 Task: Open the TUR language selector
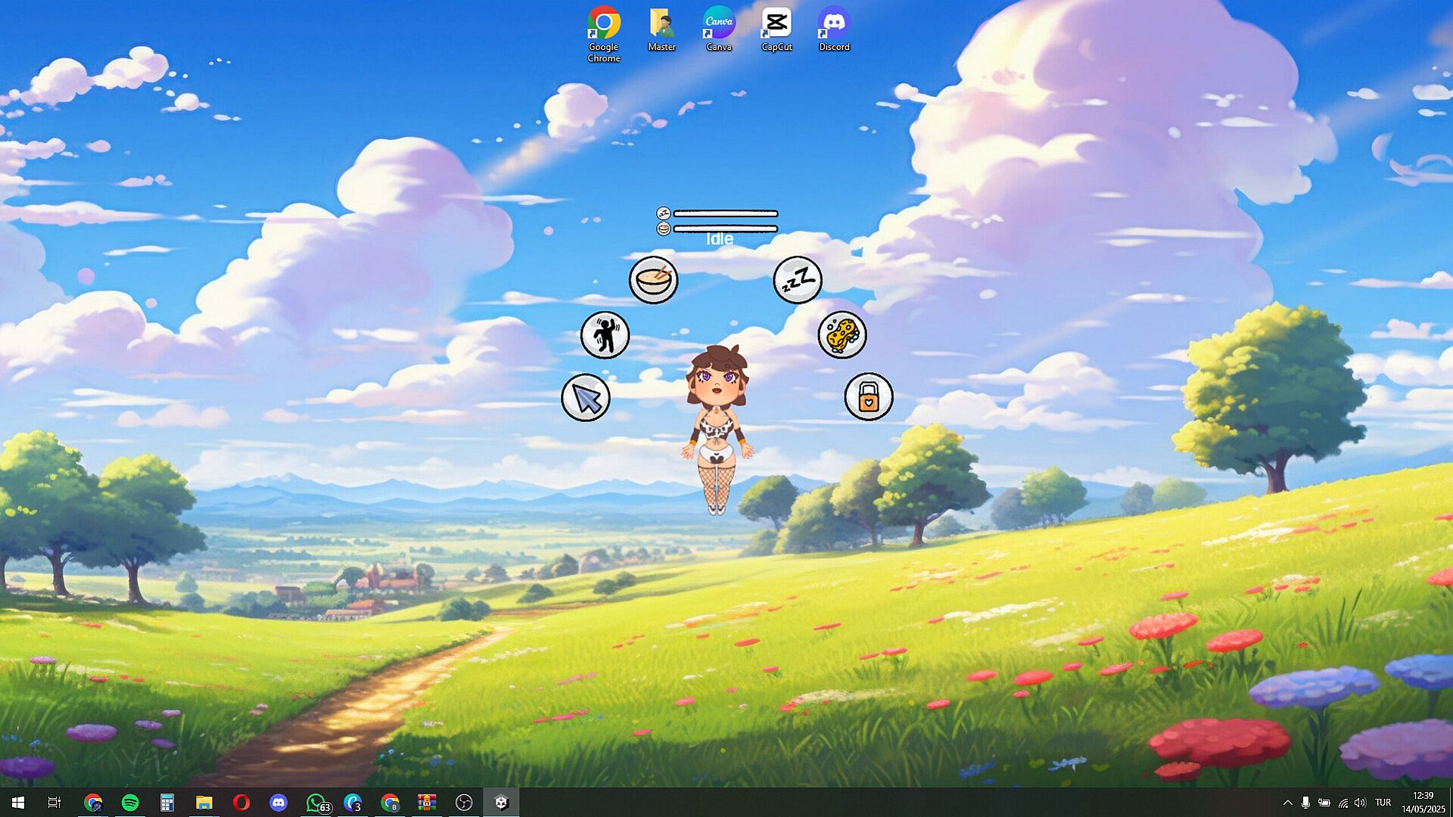[1383, 803]
